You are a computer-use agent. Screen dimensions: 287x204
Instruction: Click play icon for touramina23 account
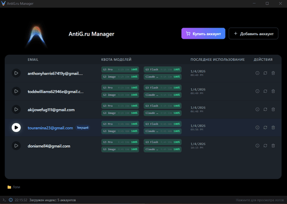point(16,128)
